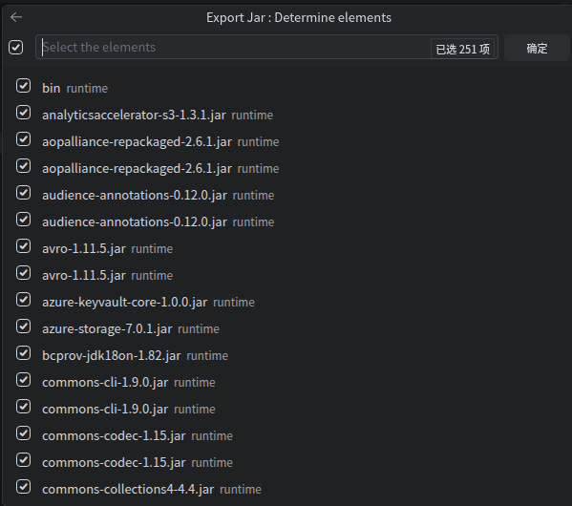The image size is (572, 506).
Task: Click the back arrow icon
Action: click(x=16, y=17)
